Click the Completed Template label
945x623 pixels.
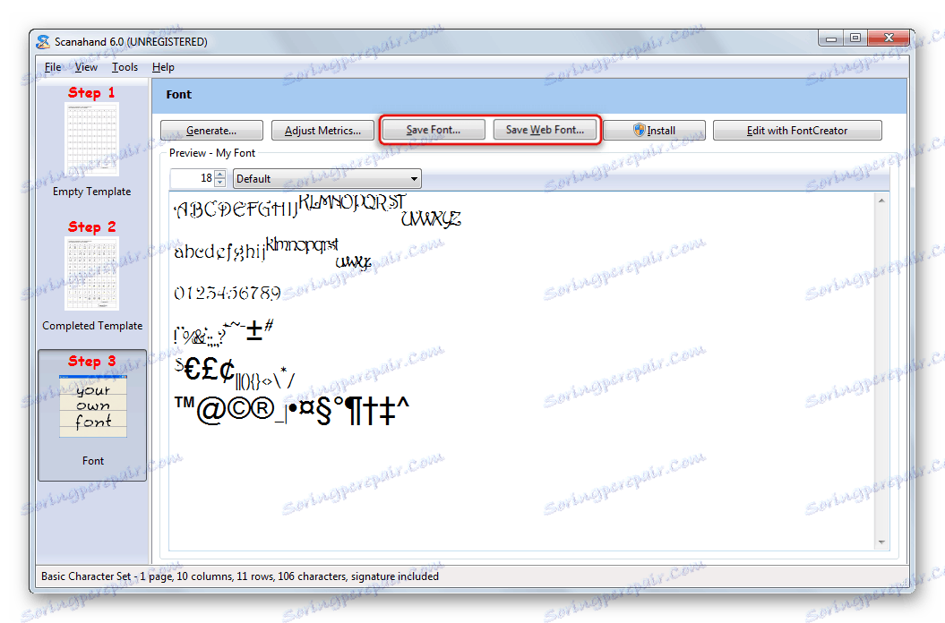coord(92,326)
